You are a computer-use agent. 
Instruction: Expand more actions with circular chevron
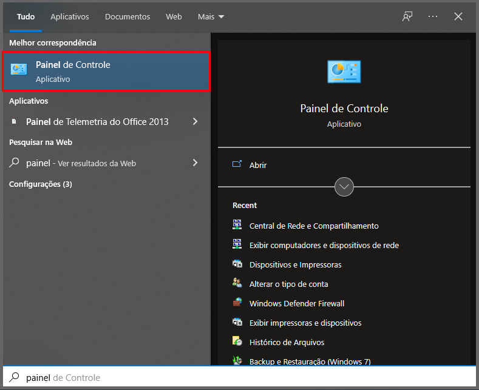(344, 187)
